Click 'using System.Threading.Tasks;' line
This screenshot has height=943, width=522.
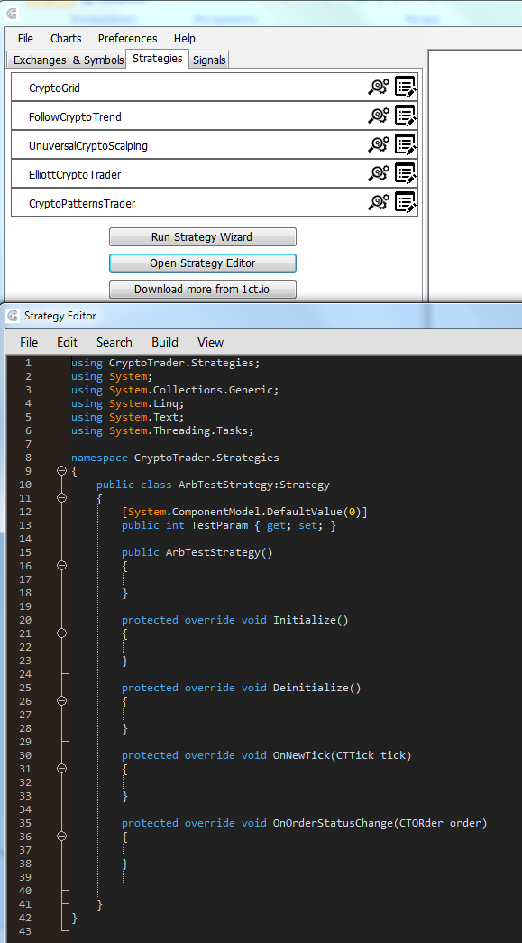(162, 430)
